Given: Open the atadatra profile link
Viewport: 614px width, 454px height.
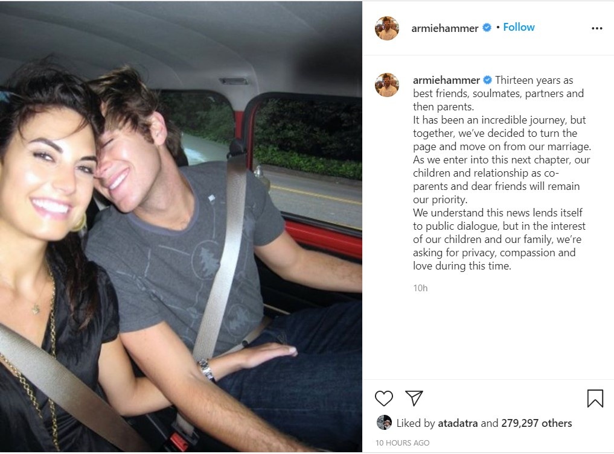Looking at the screenshot, I should tap(458, 423).
